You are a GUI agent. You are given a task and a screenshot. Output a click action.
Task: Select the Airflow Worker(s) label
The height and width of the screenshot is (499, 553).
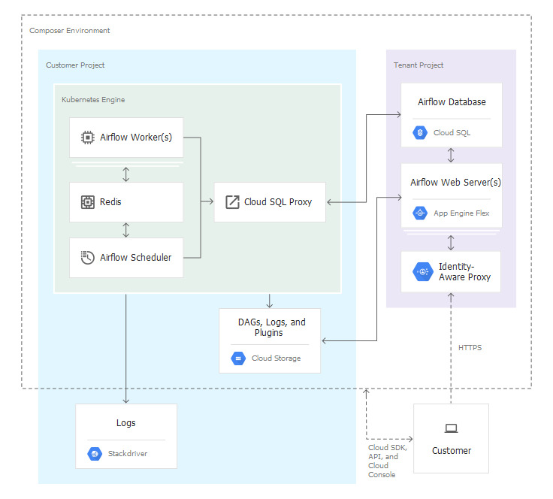136,138
